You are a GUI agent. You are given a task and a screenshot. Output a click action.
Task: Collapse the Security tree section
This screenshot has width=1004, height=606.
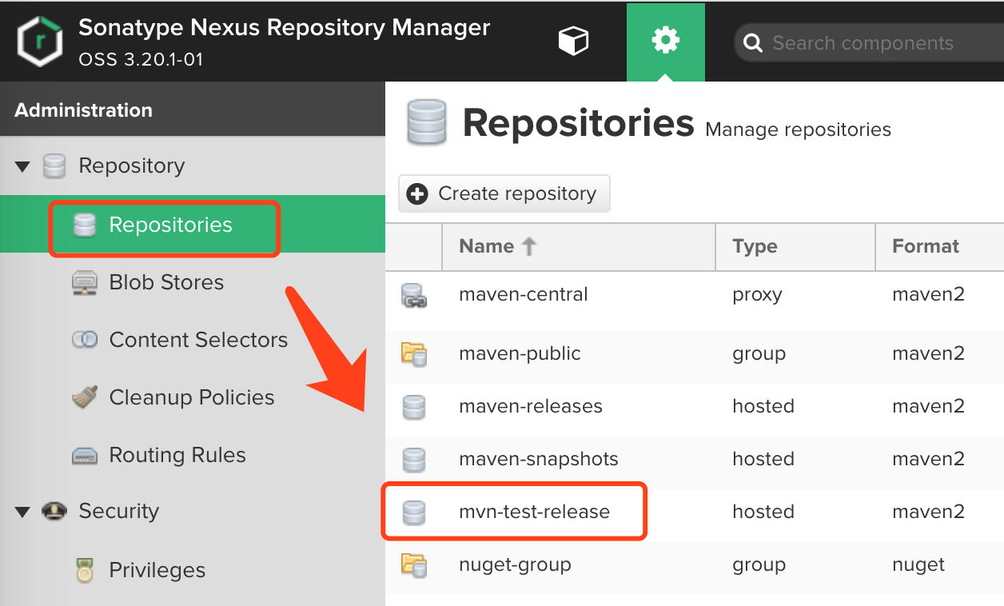(22, 512)
